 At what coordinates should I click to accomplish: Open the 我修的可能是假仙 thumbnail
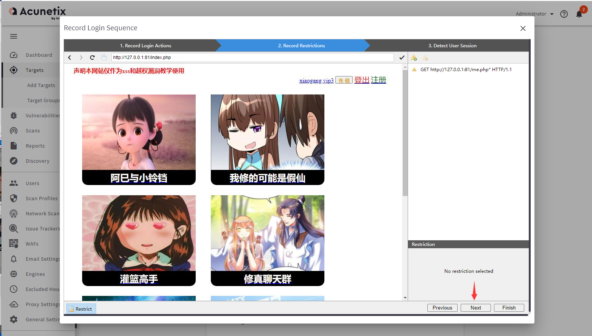(x=268, y=140)
